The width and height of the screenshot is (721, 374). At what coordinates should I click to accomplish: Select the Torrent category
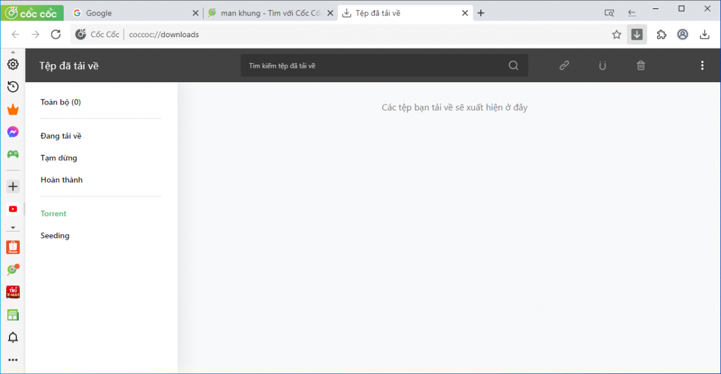[53, 214]
